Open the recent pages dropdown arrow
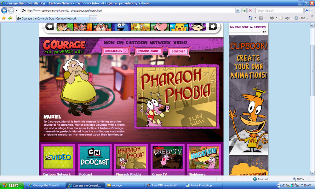This screenshot has width=315, height=189. 17,10
